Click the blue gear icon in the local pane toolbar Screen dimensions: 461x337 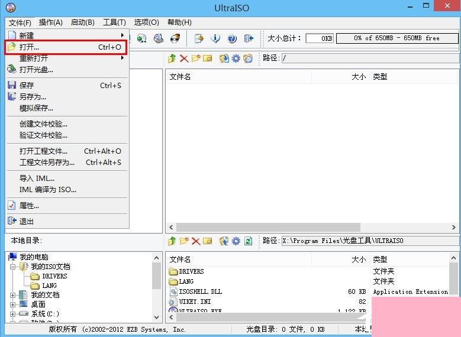pyautogui.click(x=236, y=241)
